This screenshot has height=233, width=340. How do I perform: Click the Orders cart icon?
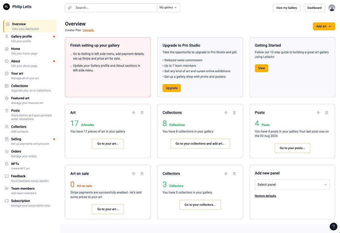[x=7, y=151]
